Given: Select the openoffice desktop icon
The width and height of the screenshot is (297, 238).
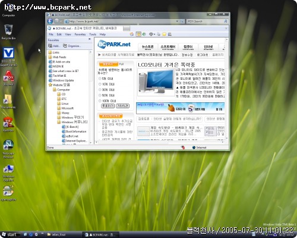Looking at the screenshot, I should tap(8, 193).
